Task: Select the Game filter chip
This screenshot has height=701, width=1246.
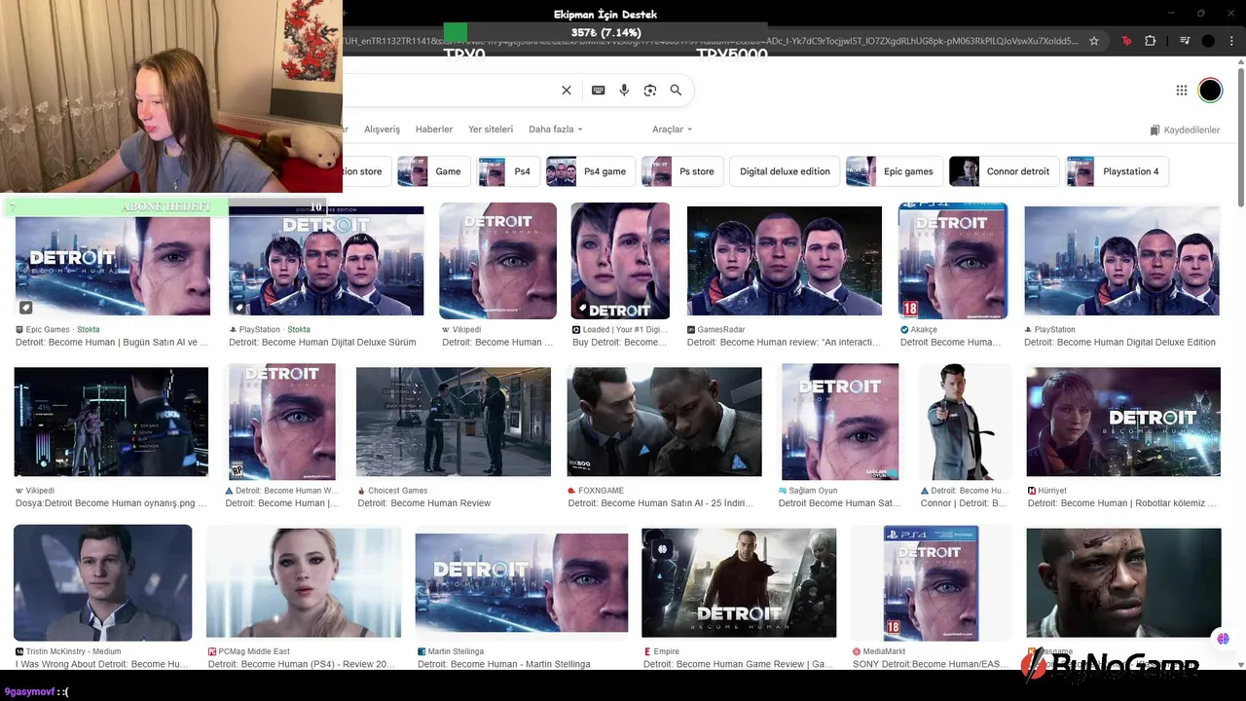Action: [434, 171]
